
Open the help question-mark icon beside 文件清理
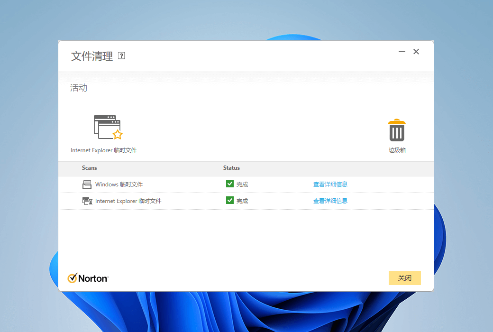121,55
